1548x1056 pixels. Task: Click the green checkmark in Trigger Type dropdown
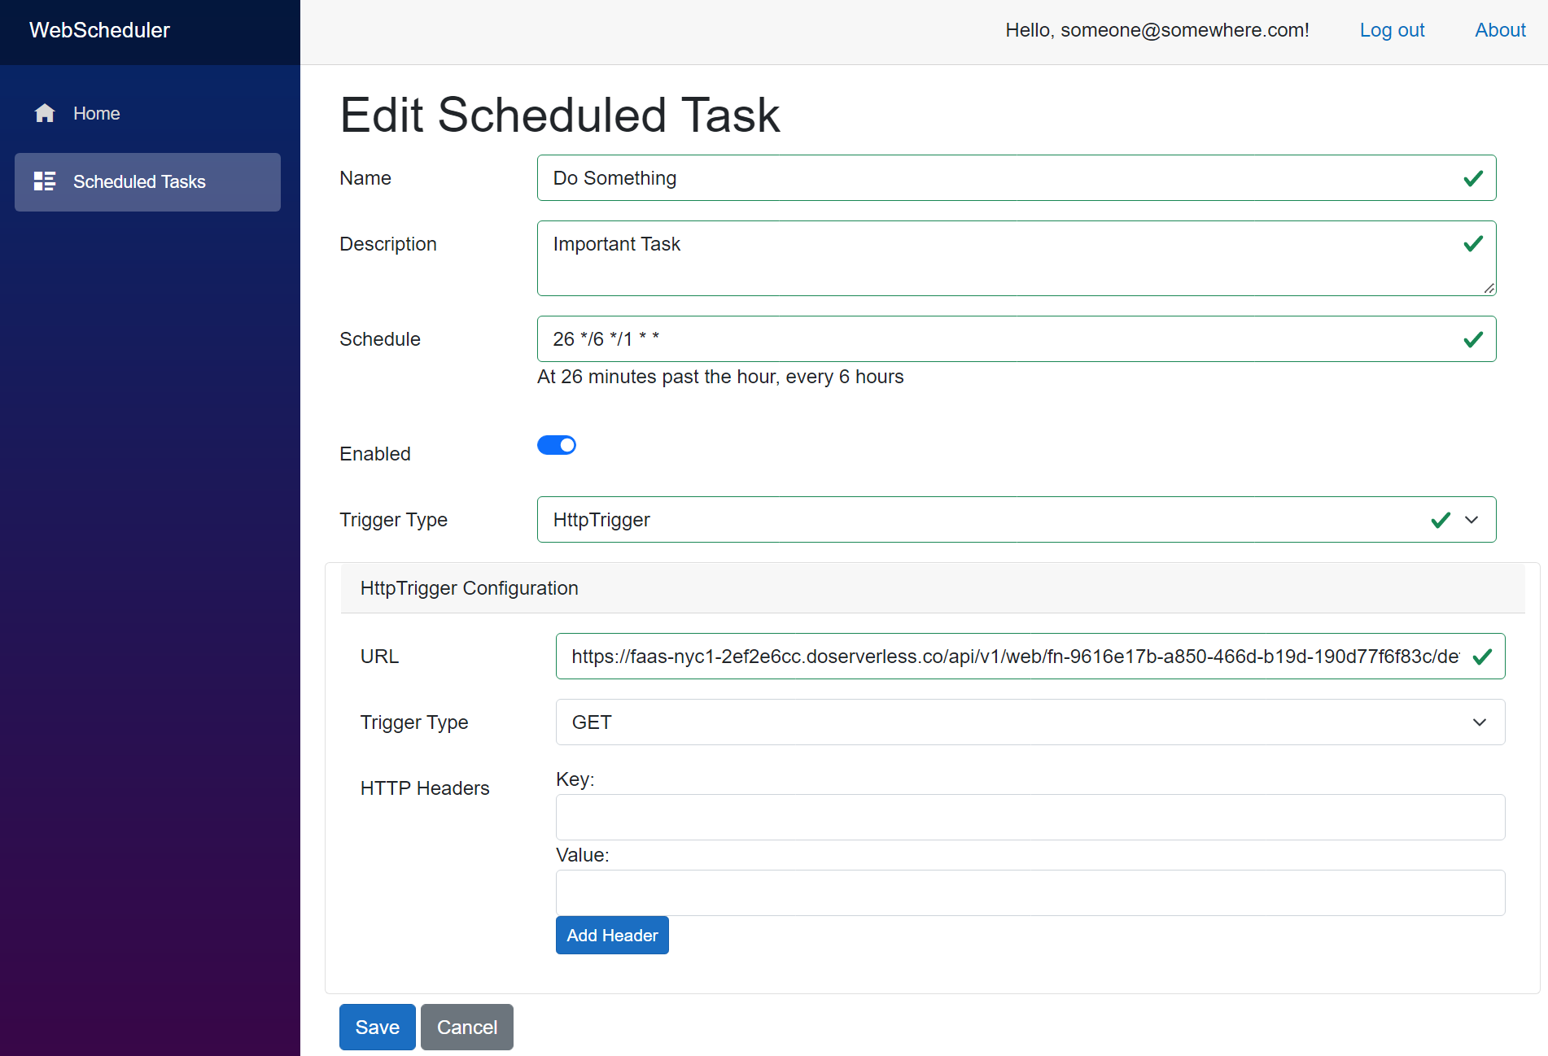1441,520
